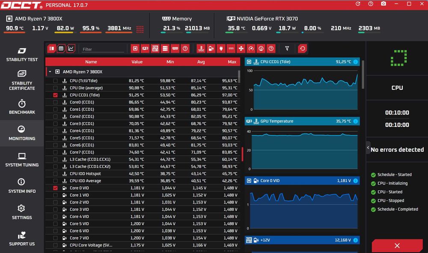Screen dimensions: 428x253
Task: Sort table by Value column header
Action: click(137, 62)
